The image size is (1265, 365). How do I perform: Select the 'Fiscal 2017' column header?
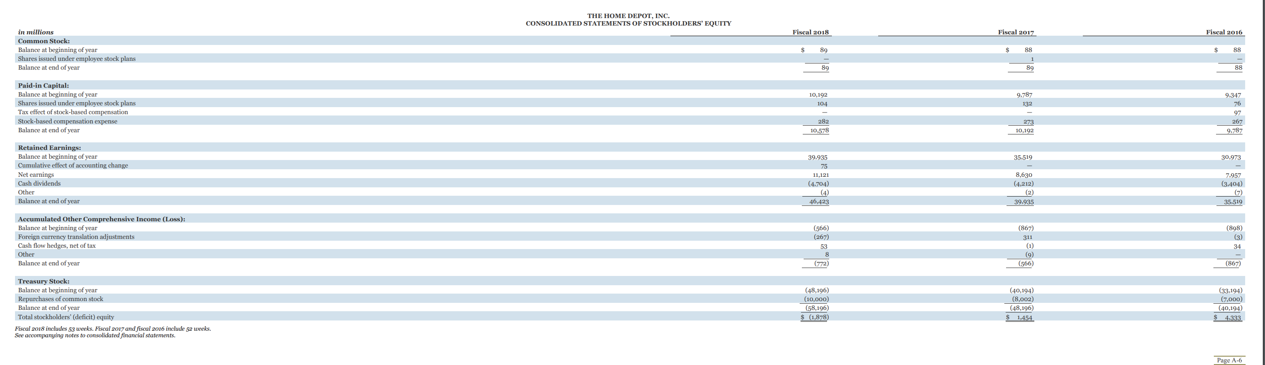pyautogui.click(x=1015, y=32)
